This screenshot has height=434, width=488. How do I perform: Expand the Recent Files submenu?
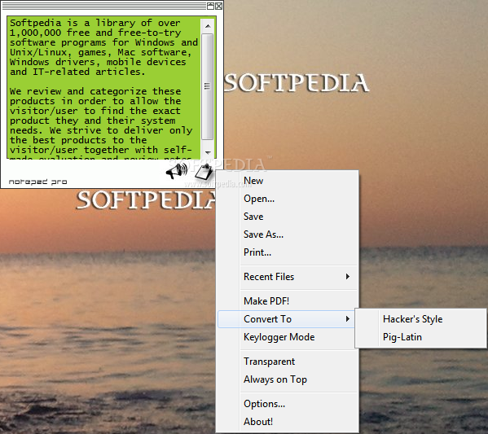pos(288,277)
